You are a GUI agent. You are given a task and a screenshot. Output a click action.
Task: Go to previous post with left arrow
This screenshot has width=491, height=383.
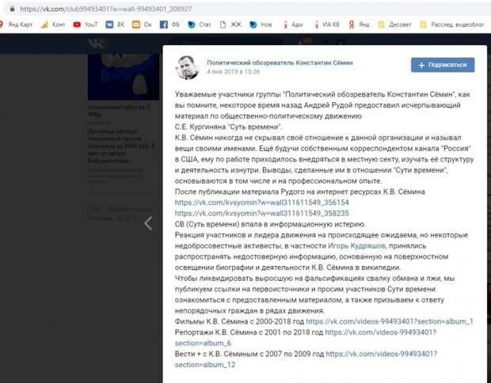pyautogui.click(x=148, y=223)
